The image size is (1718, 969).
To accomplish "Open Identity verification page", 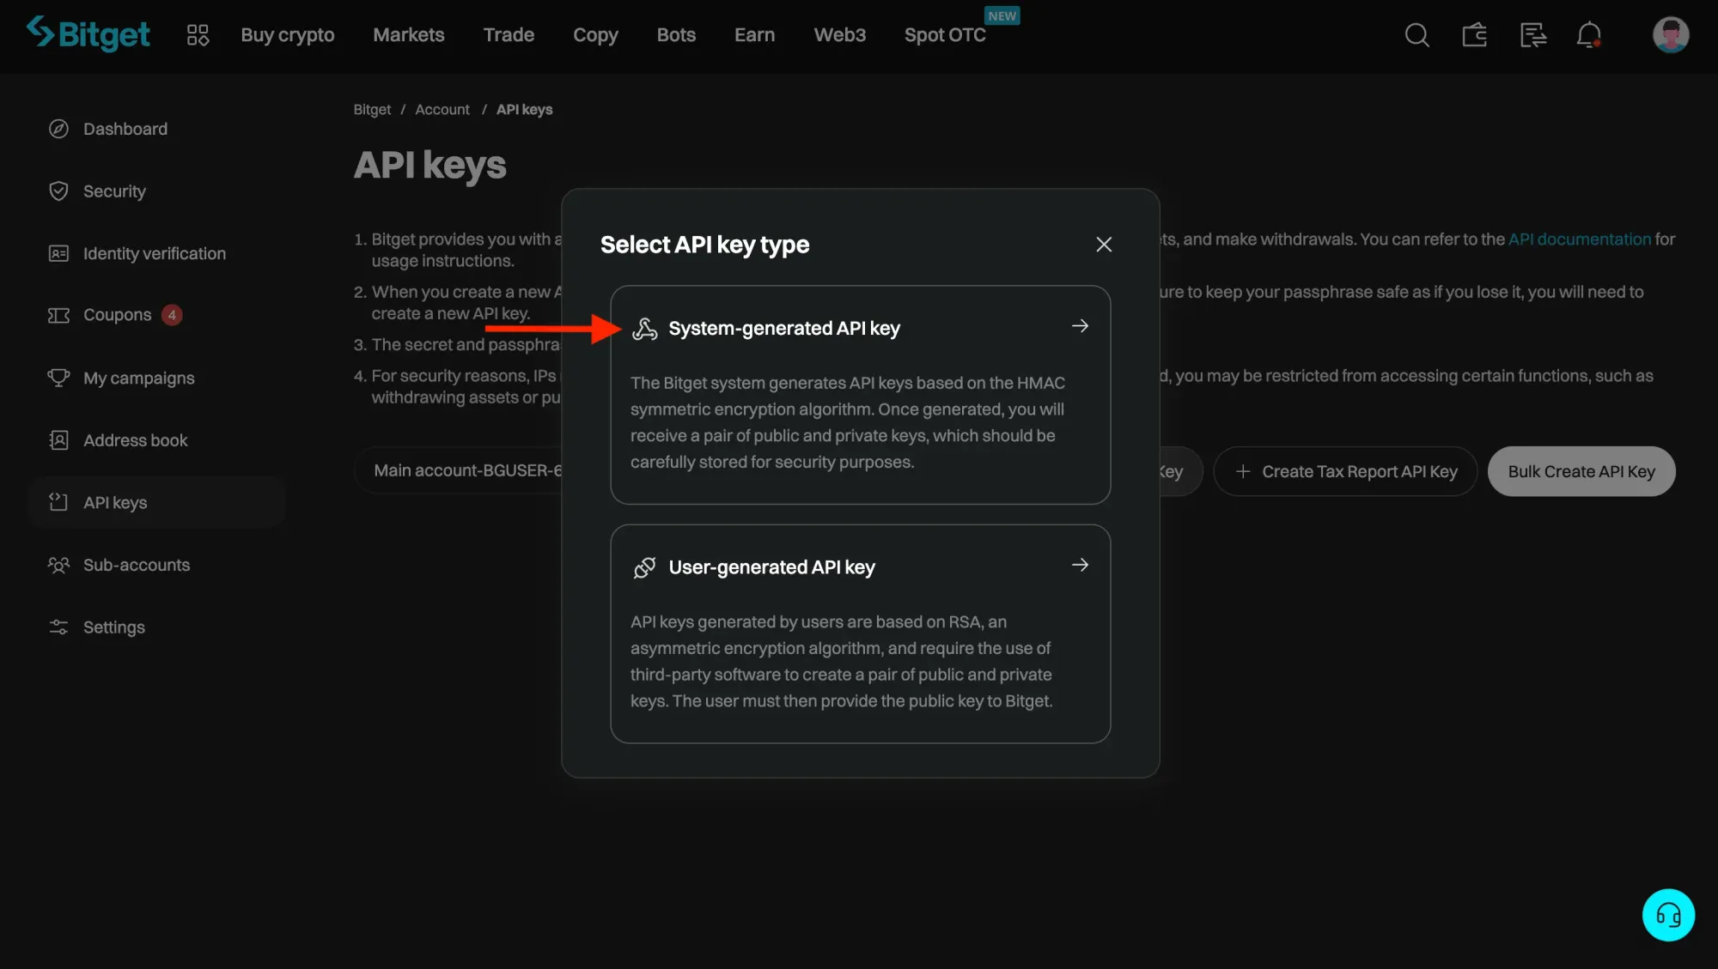I will point(156,253).
